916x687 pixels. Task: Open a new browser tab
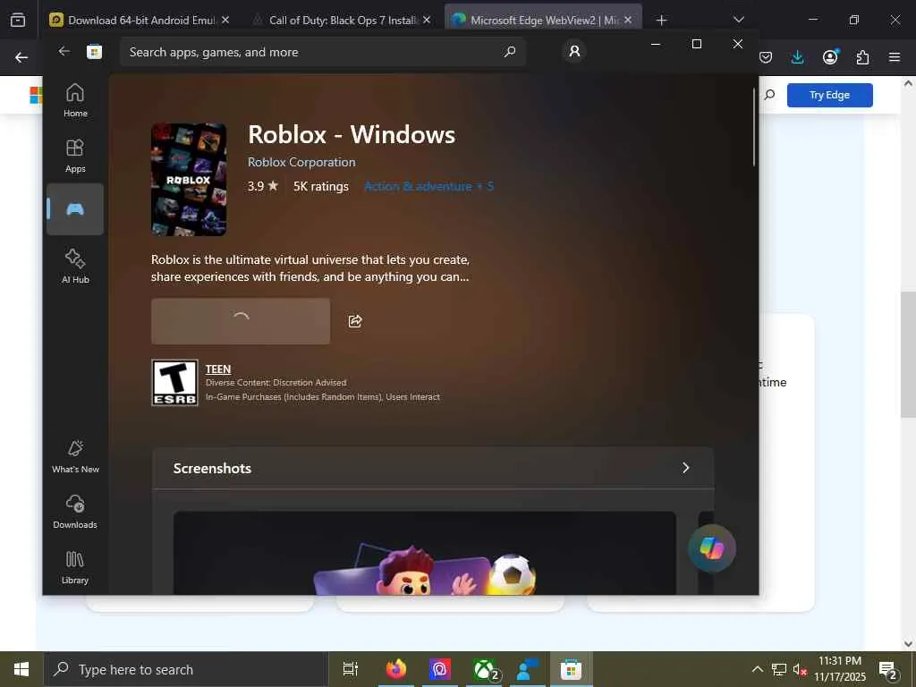click(x=661, y=21)
